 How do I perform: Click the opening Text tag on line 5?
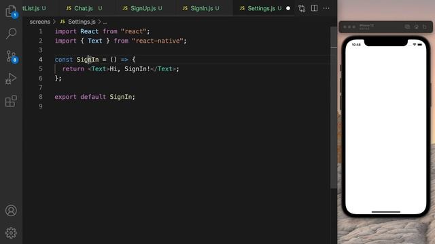click(99, 69)
